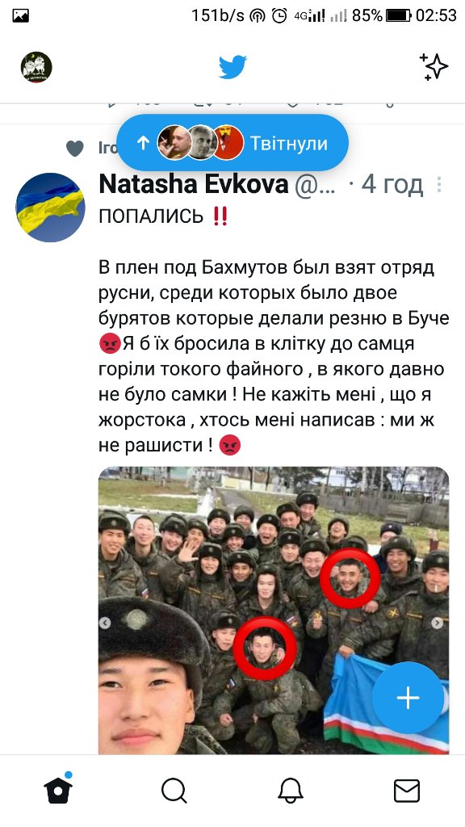This screenshot has height=827, width=465.
Task: Open the profile avatar menu at top left
Action: [36, 67]
